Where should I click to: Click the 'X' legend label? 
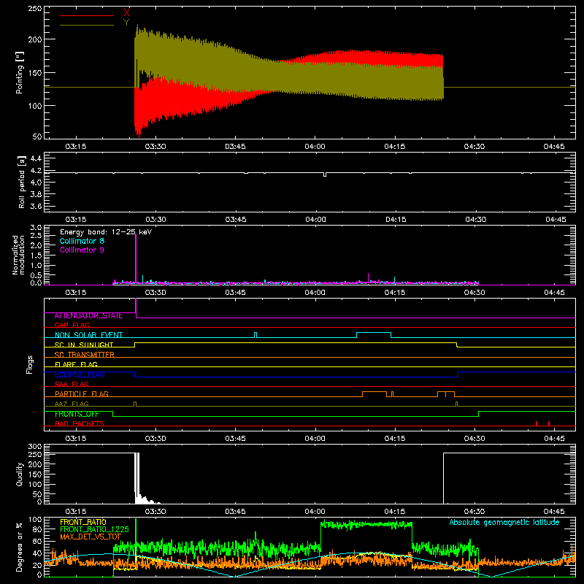click(126, 13)
